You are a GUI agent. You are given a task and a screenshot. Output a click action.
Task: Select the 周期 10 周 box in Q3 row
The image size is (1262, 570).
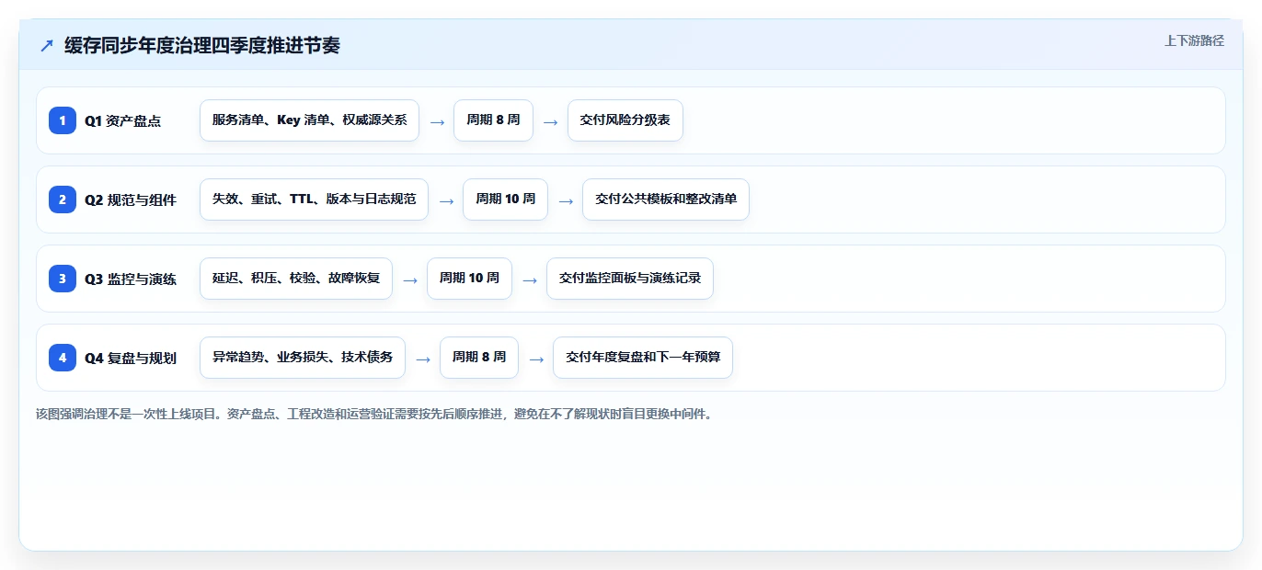469,279
